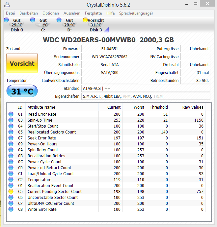Click the empty Laufwerksbuchstaben field
217x227 pixels.
click(110, 80)
